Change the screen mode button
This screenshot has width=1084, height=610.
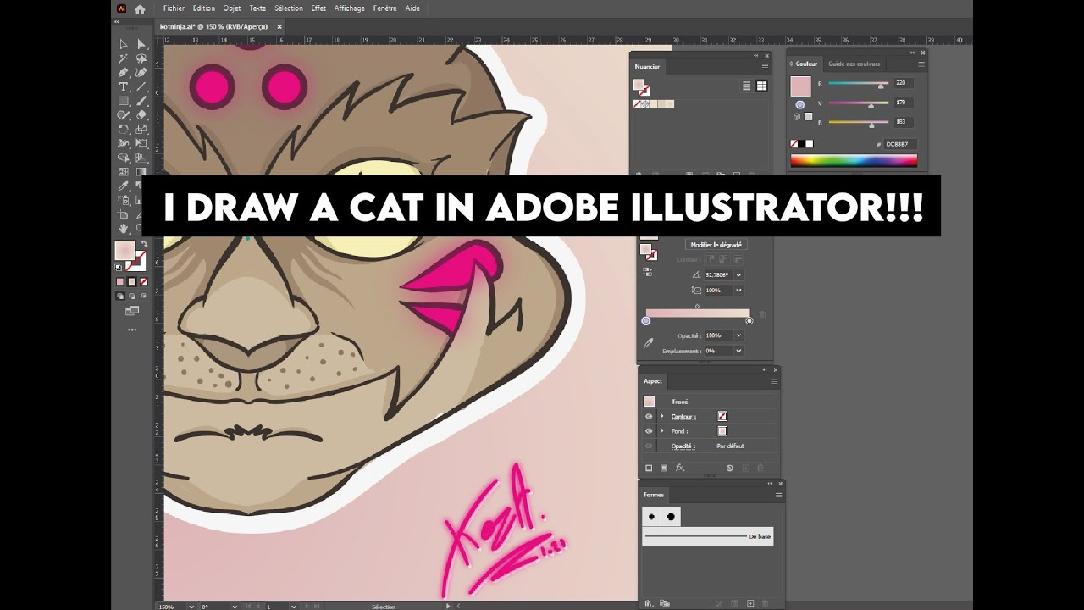pos(132,311)
